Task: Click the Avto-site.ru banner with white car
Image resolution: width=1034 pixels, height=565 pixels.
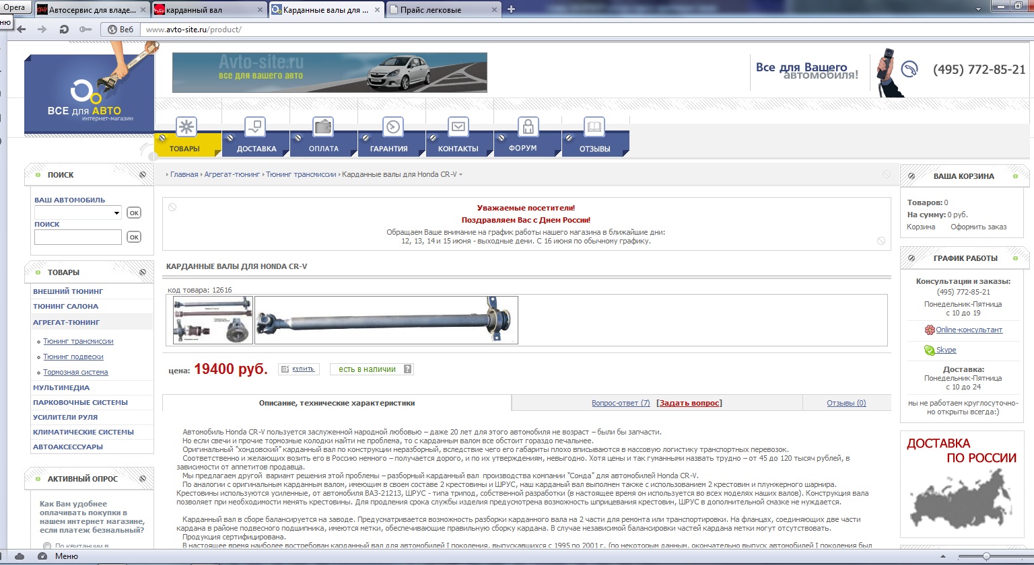Action: [330, 73]
